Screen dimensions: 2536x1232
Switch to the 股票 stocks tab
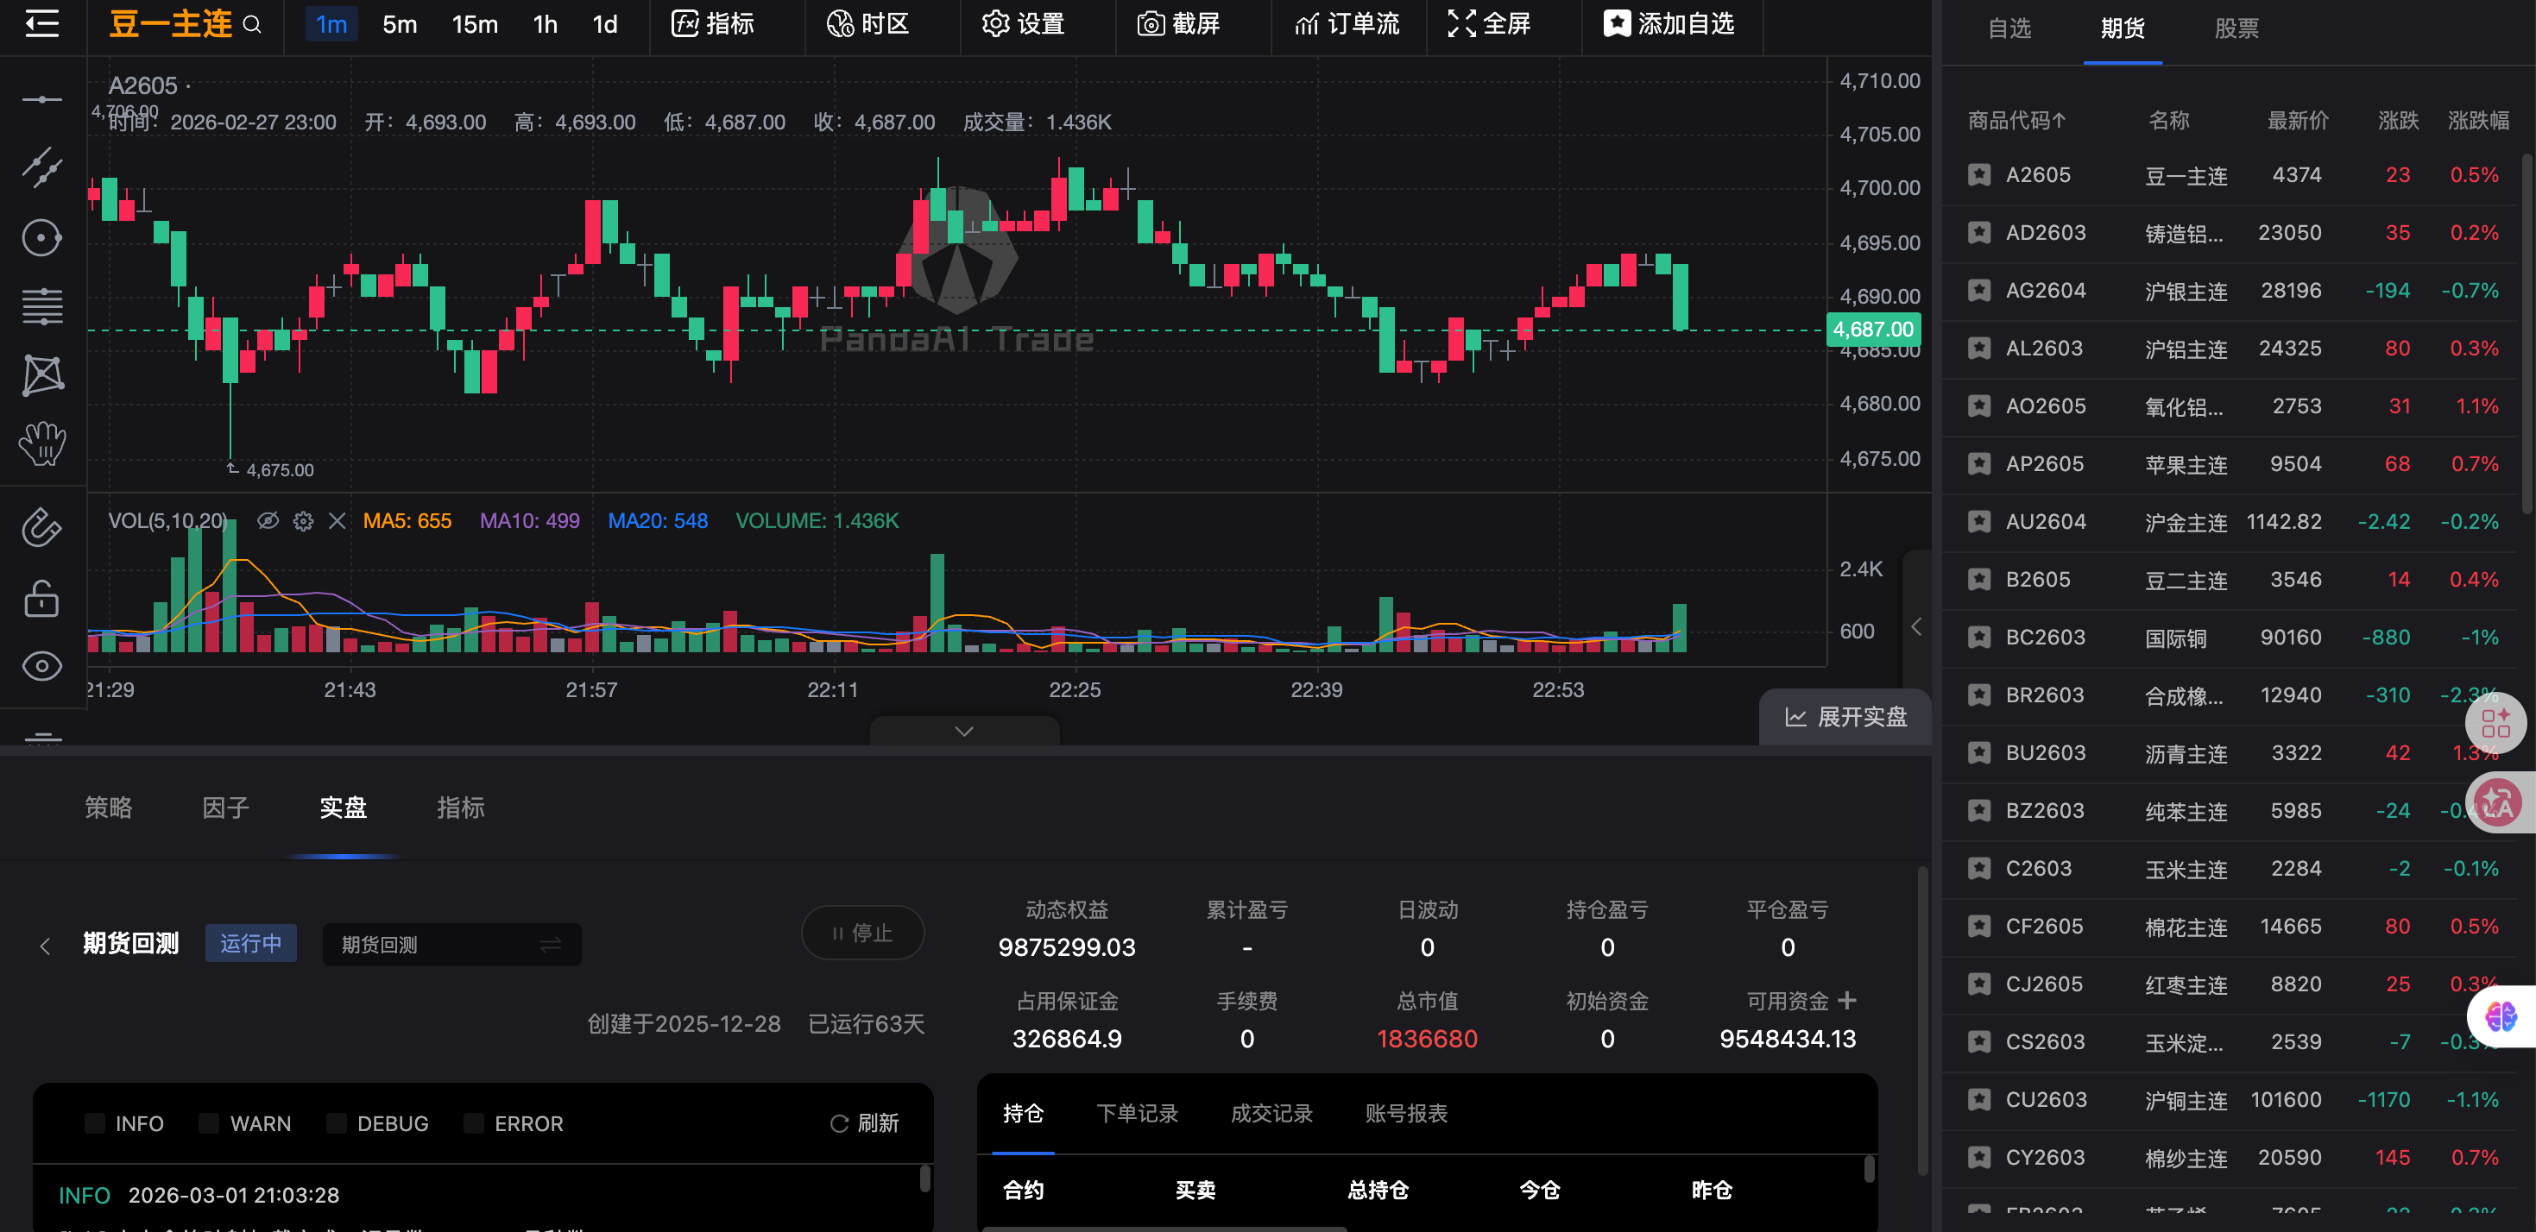[2236, 28]
